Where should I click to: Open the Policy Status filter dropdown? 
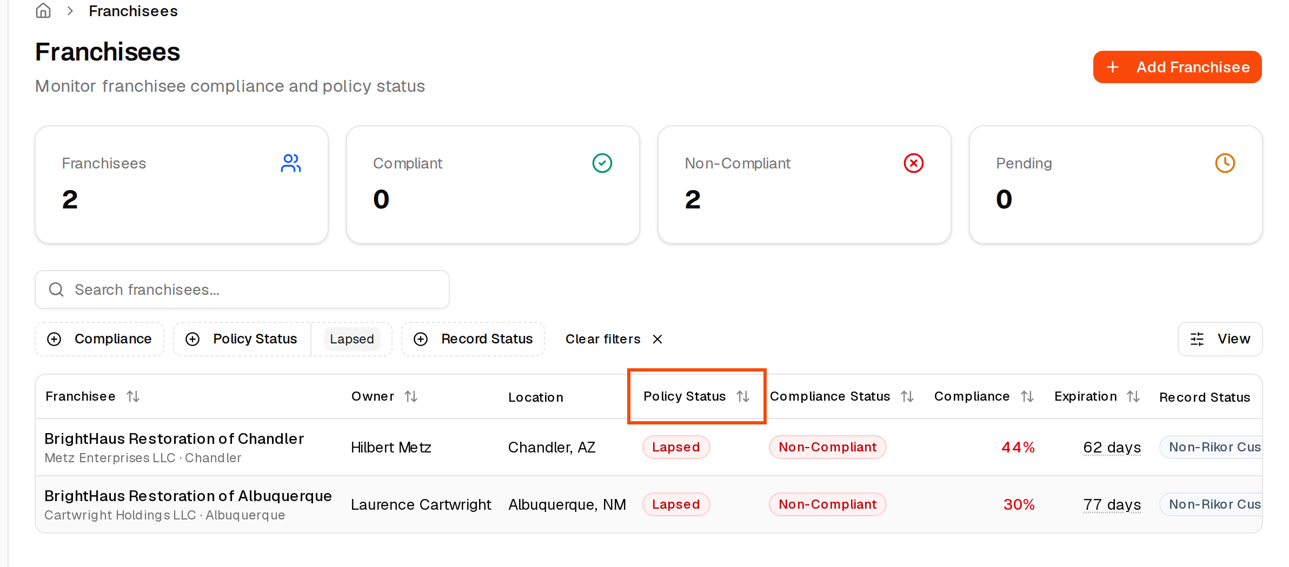(x=242, y=339)
